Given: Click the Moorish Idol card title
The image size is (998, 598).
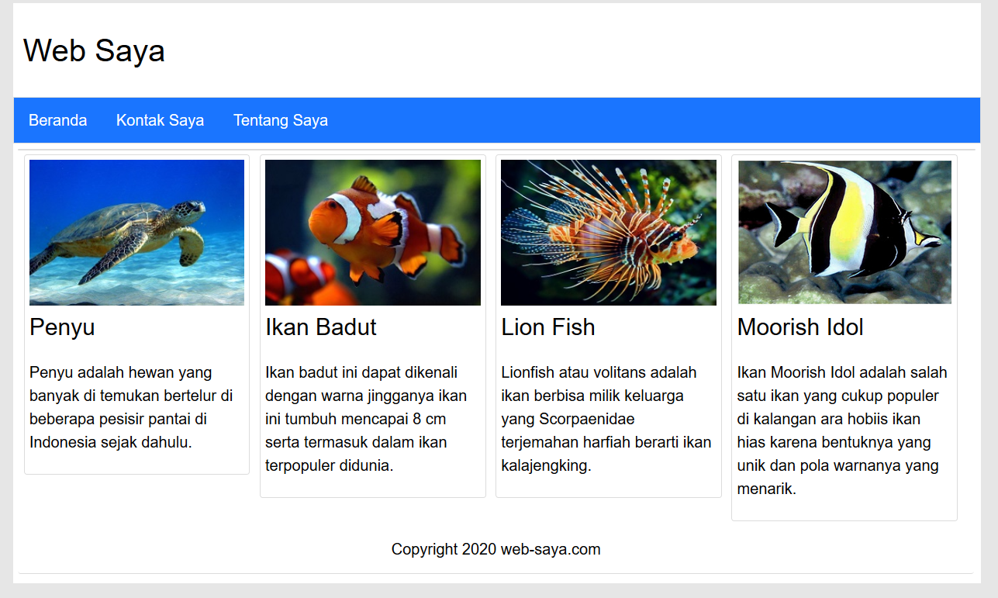Looking at the screenshot, I should pos(800,327).
